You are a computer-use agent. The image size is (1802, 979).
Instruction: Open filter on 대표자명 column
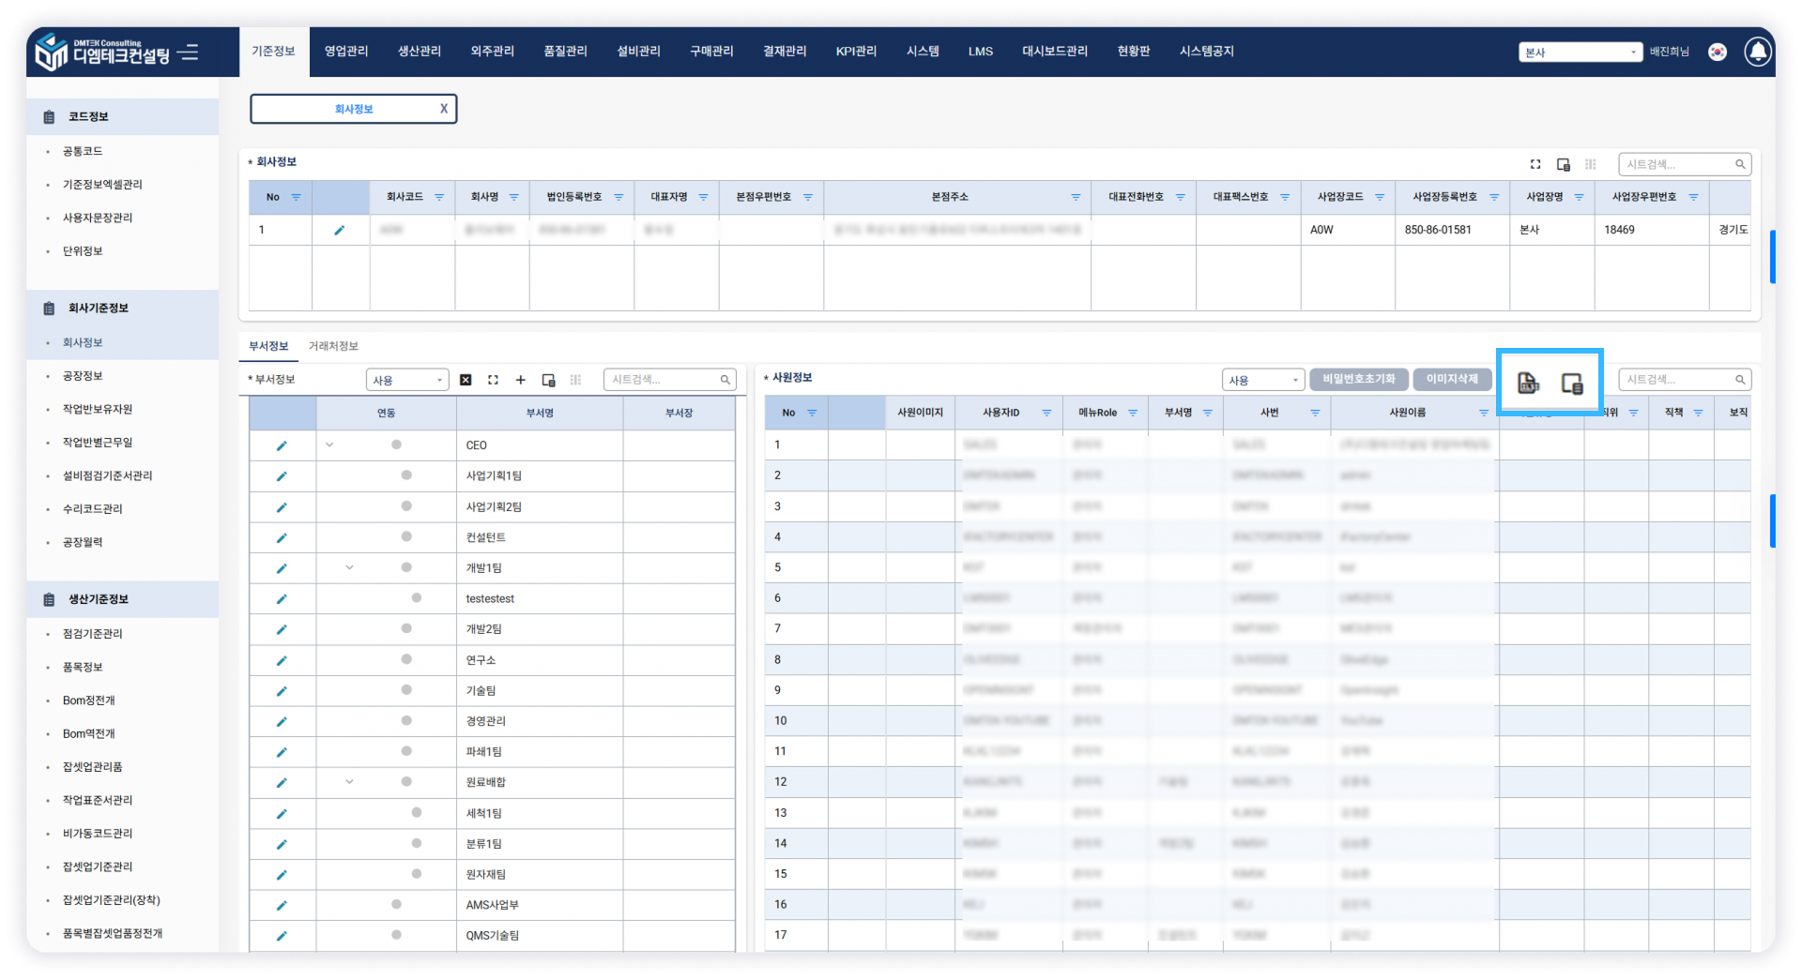click(703, 197)
